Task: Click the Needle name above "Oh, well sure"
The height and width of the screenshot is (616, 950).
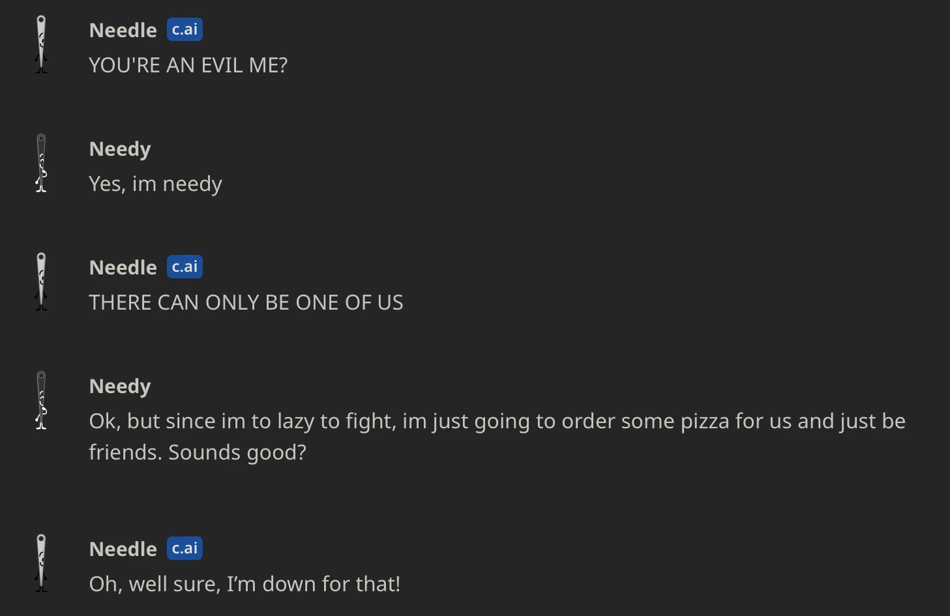Action: coord(123,549)
